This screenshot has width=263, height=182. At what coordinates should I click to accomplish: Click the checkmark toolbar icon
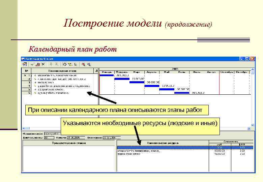[33, 64]
